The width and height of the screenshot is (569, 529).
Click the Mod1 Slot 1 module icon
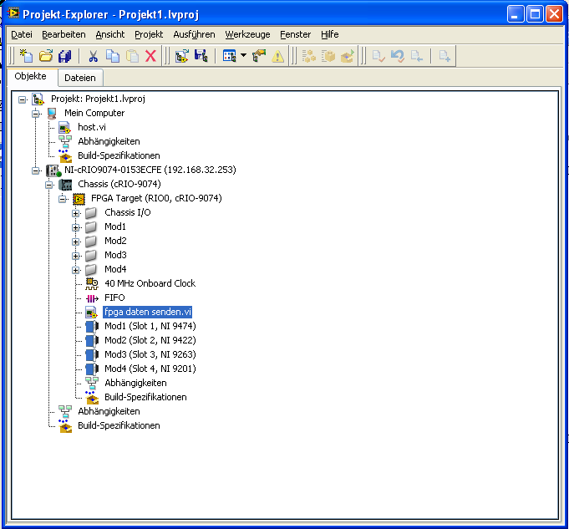point(92,327)
